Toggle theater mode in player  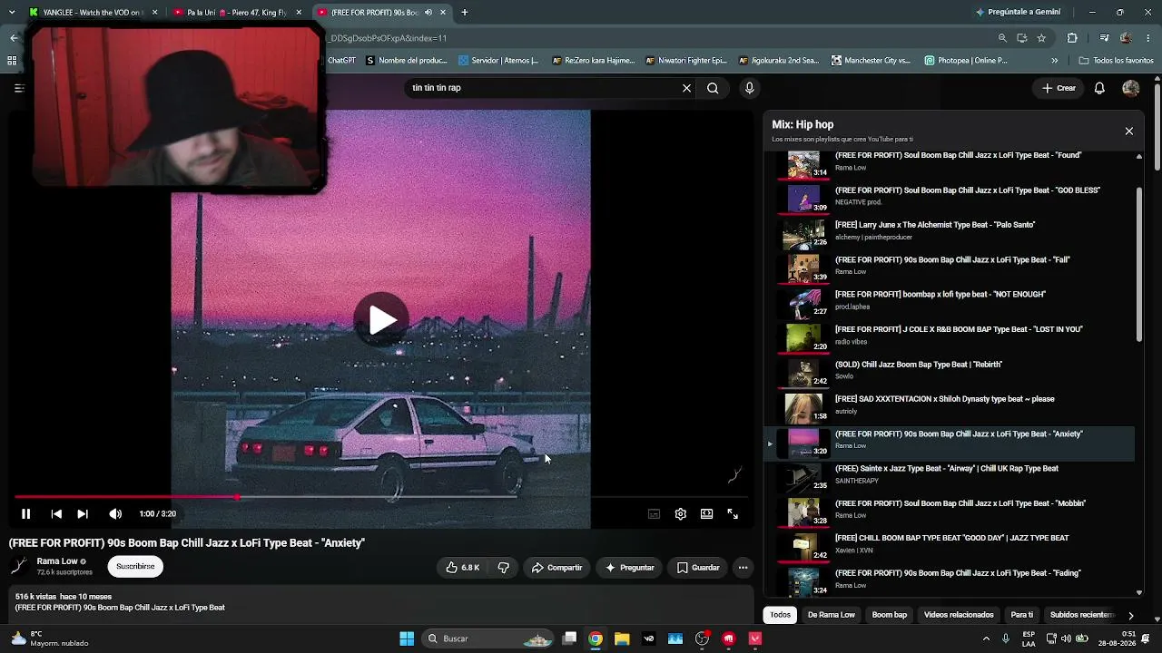click(x=706, y=514)
